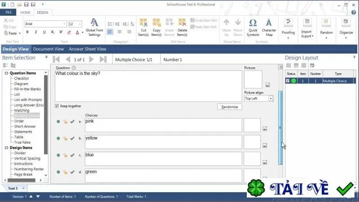Mark choice c blue as correct
Viewport: 359px width, 202px height.
pos(72,155)
